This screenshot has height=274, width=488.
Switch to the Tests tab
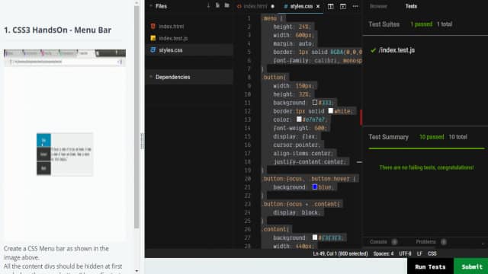tap(411, 6)
